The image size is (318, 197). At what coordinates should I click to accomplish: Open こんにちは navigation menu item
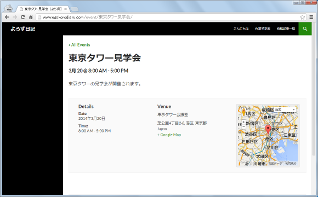241,29
